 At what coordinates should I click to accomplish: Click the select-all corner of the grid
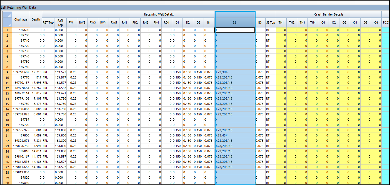7,19
